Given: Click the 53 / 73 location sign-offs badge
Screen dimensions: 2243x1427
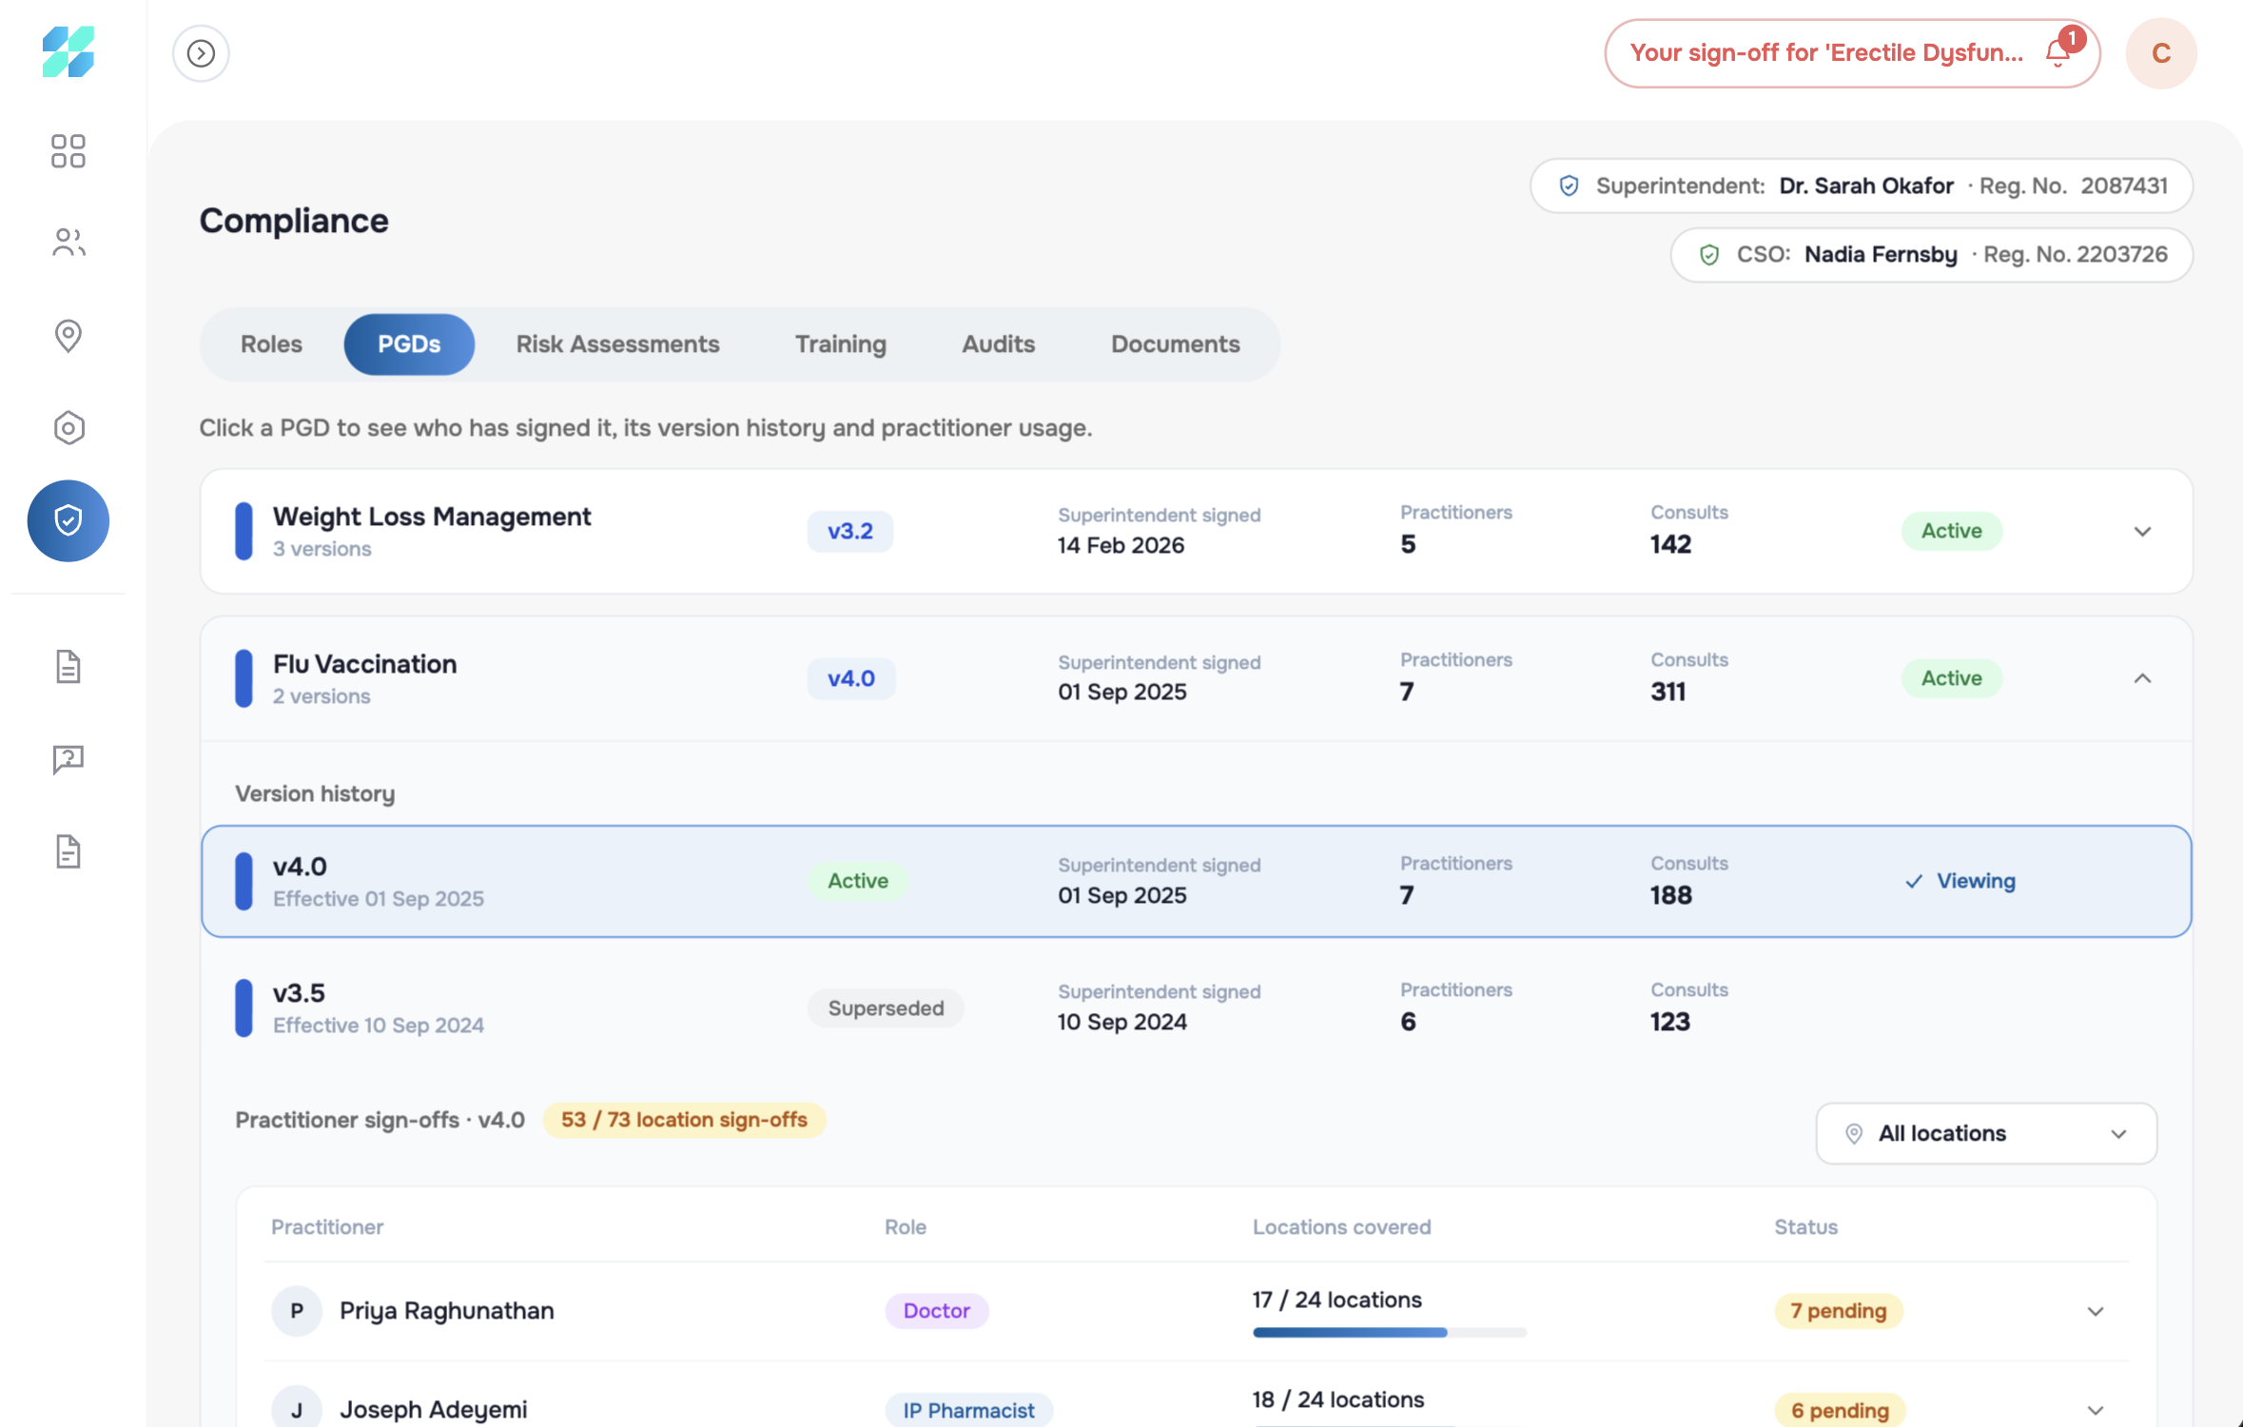Looking at the screenshot, I should point(684,1120).
